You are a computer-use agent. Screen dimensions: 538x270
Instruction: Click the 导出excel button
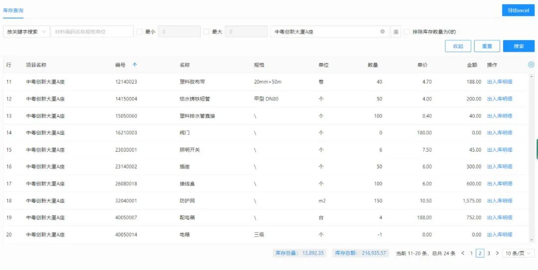519,10
